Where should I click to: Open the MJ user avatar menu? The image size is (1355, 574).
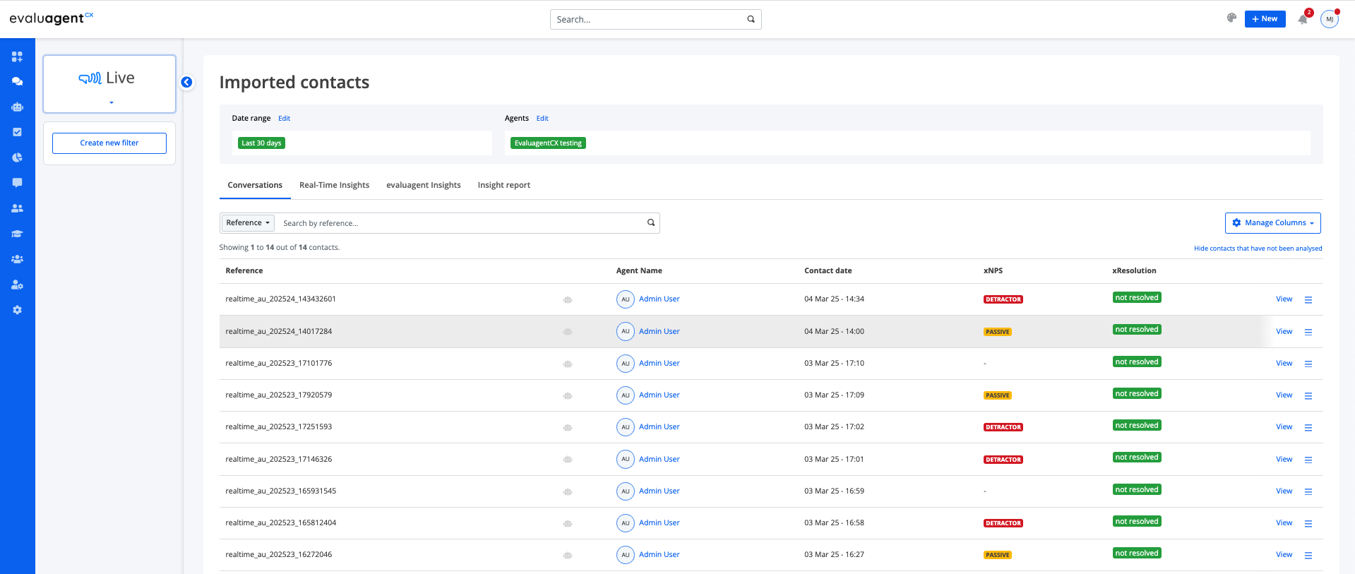coord(1330,19)
